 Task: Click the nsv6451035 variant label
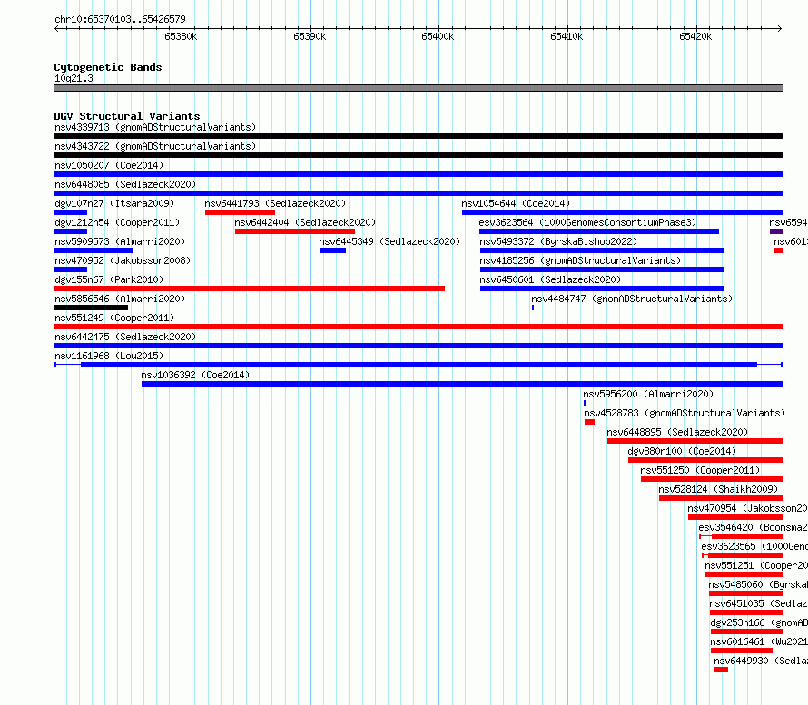coord(759,603)
